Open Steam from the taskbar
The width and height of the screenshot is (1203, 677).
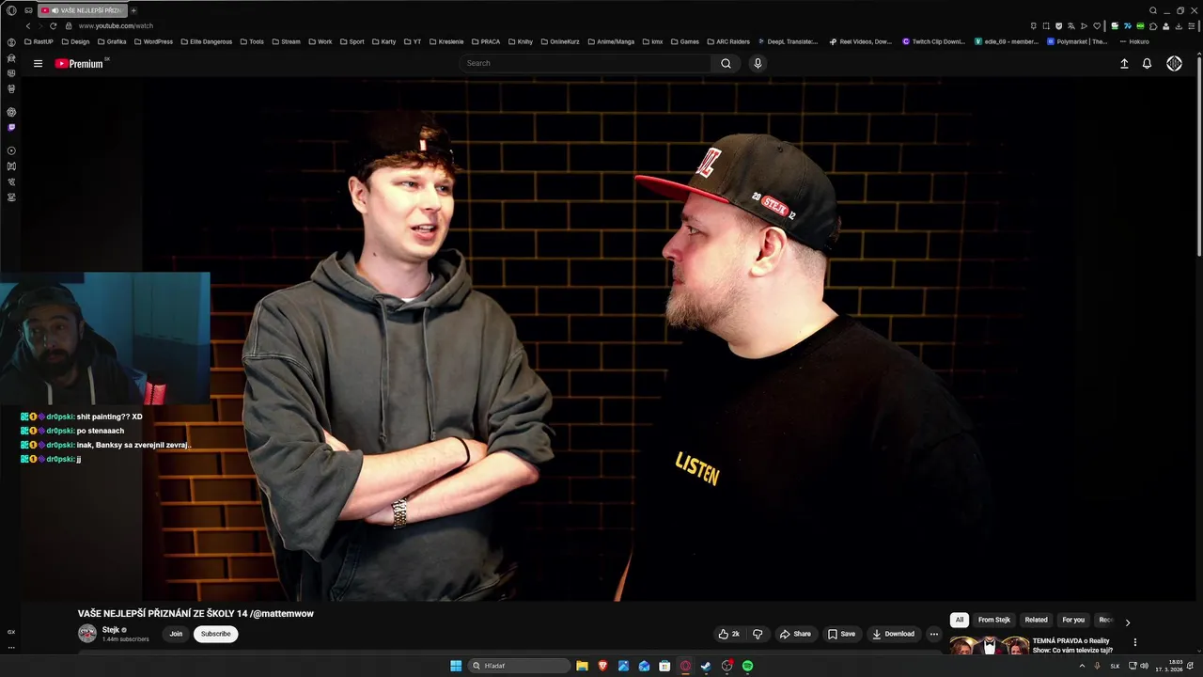(706, 666)
